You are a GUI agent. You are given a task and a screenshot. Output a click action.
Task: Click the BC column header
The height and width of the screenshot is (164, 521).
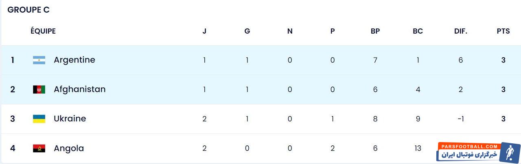click(418, 31)
